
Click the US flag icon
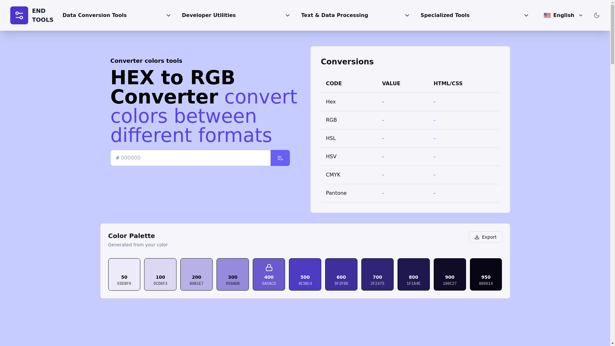[547, 15]
